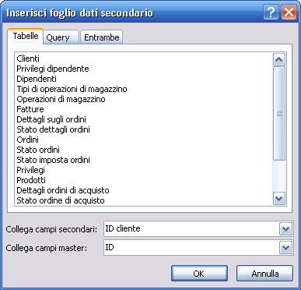The width and height of the screenshot is (301, 290).
Task: Open the Collega campi secondari dropdown
Action: 285,229
